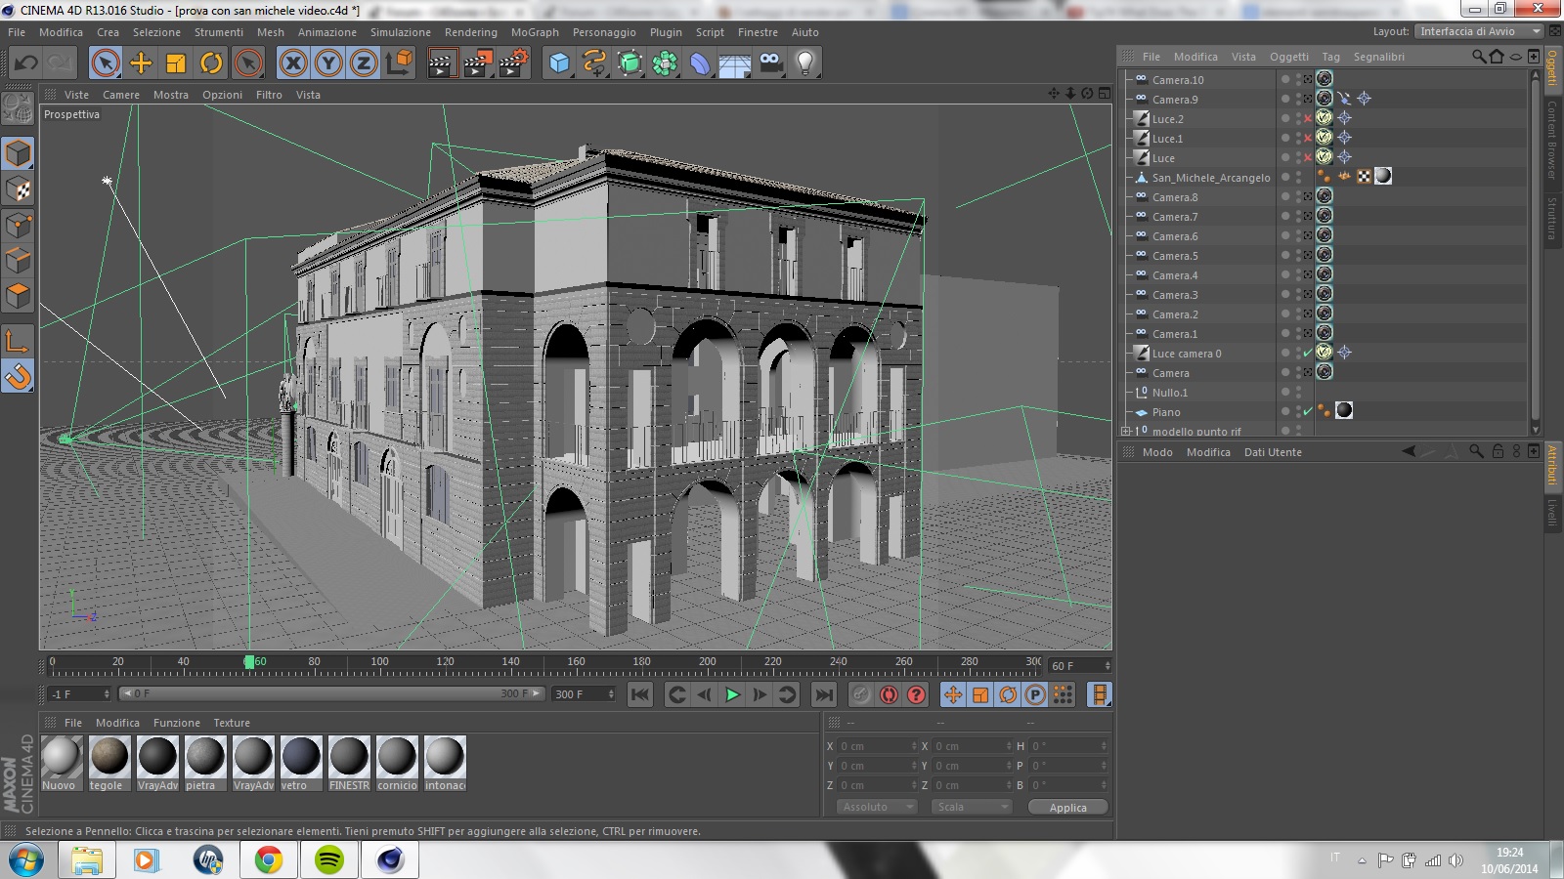Toggle Y axis lock
Image resolution: width=1564 pixels, height=879 pixels.
328,63
